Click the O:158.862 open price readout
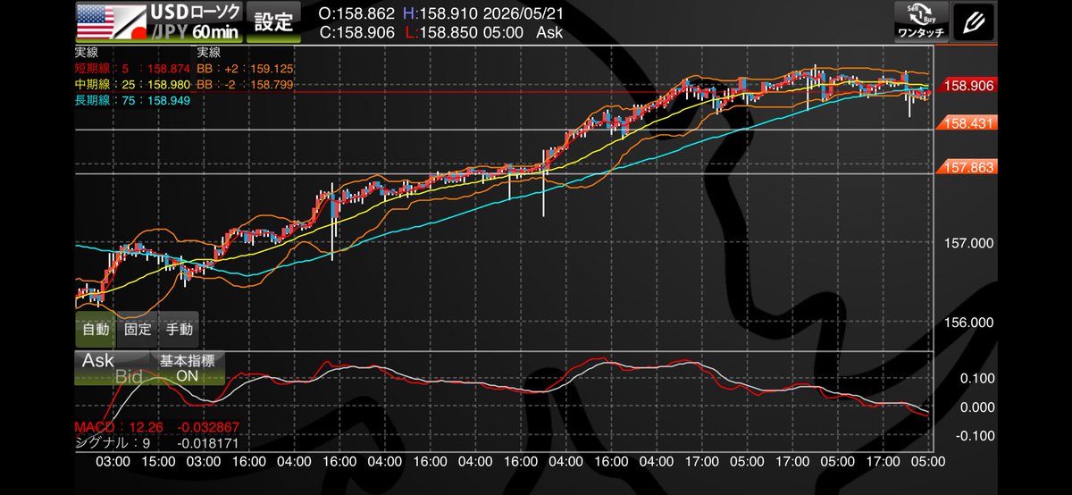 point(358,14)
